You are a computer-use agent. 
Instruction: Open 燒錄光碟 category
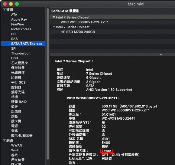click(18, 92)
